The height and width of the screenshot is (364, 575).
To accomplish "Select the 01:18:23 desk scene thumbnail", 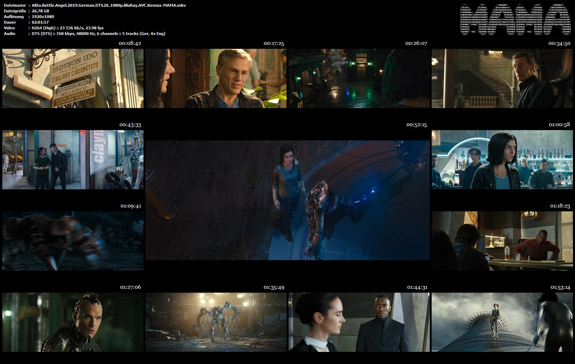I will pos(502,241).
